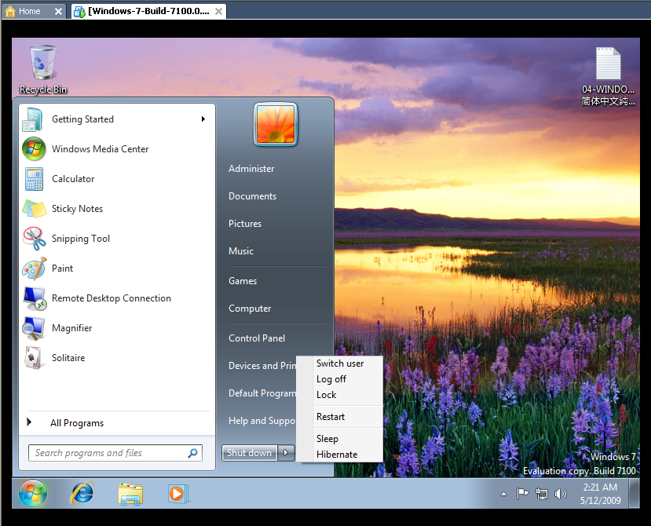
Task: Click the Show desktop button at taskbar end
Action: click(634, 493)
